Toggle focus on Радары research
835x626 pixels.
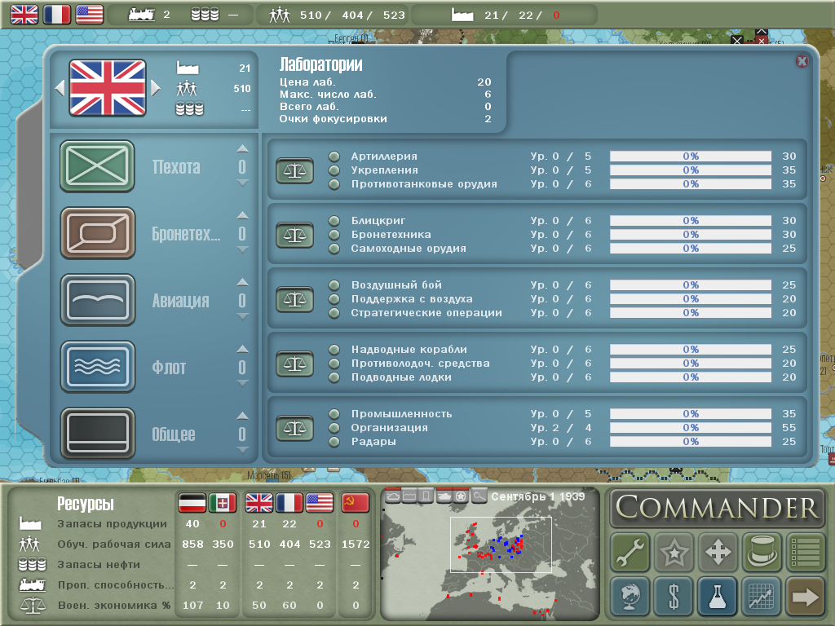(334, 442)
